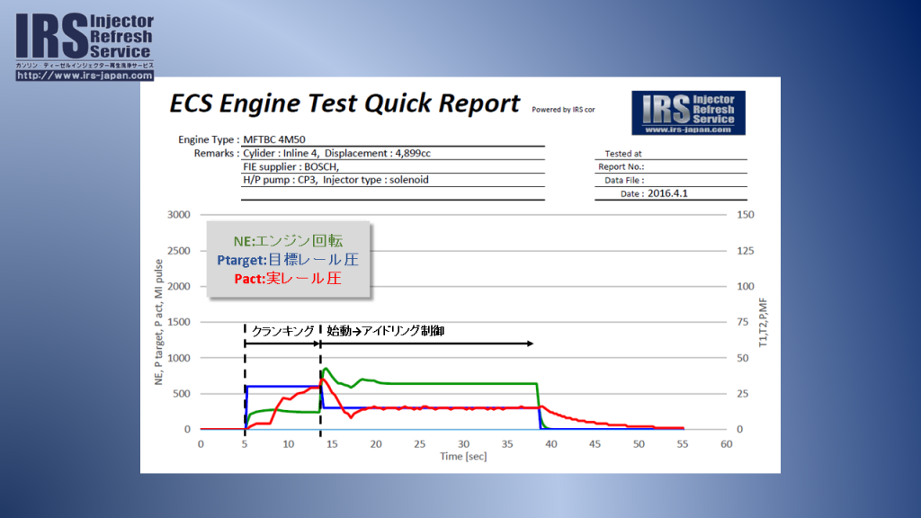Screen dimensions: 921x518
Task: Click the 始動→アイドリング制御 phase label
Action: (385, 331)
